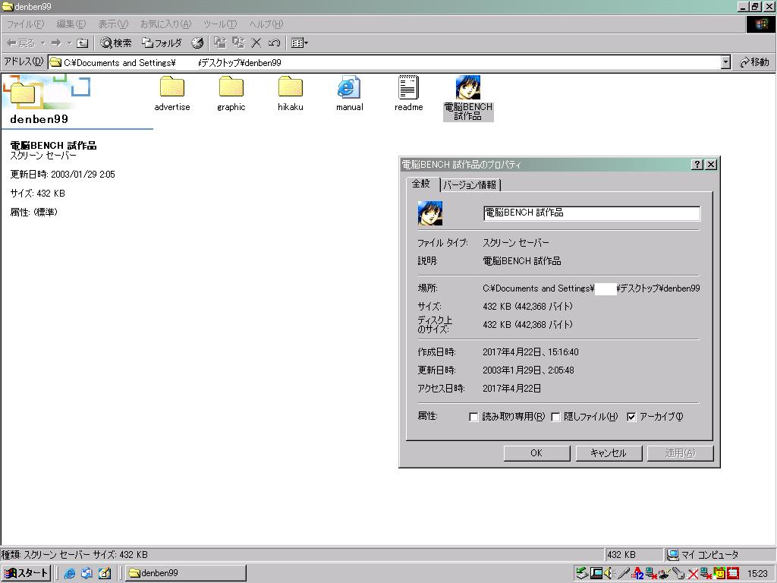The height and width of the screenshot is (583, 777).
Task: Check the 読み取り専用 (read-only) checkbox
Action: (474, 417)
